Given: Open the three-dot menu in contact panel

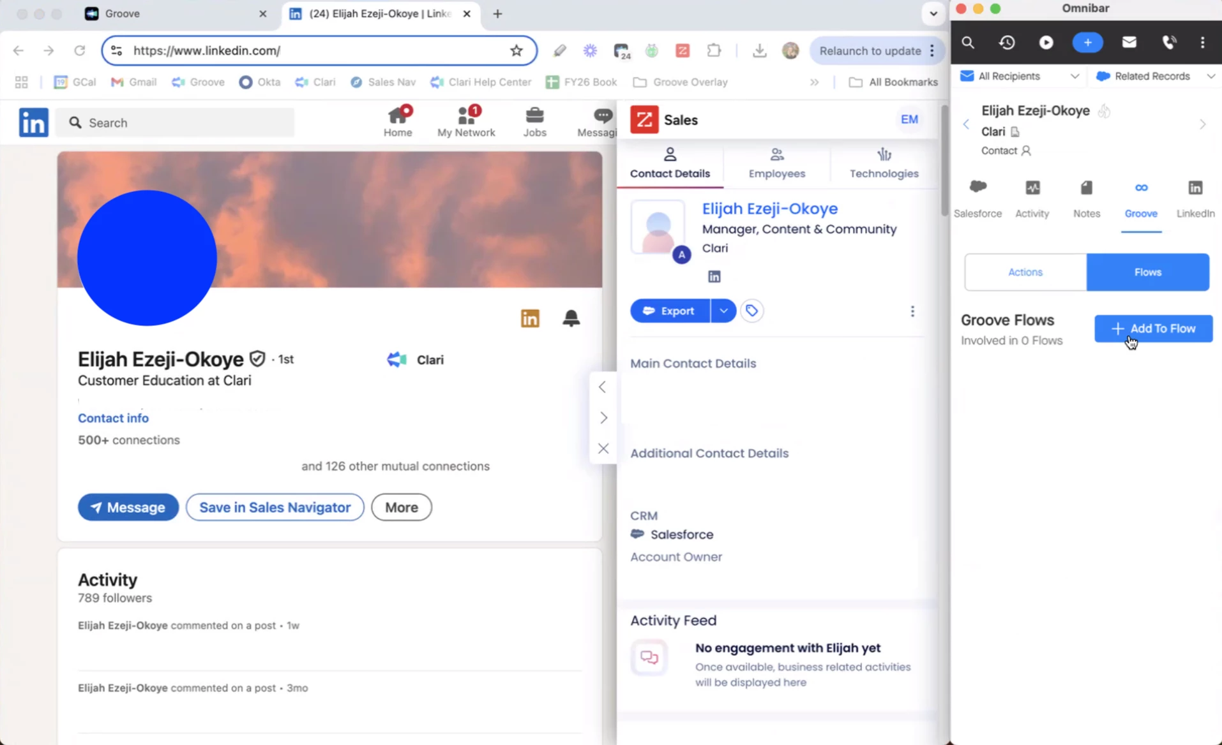Looking at the screenshot, I should click(x=912, y=311).
